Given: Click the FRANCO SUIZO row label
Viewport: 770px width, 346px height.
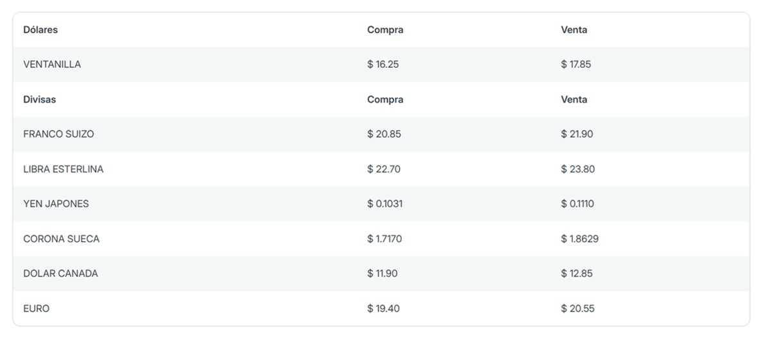Looking at the screenshot, I should coord(58,135).
